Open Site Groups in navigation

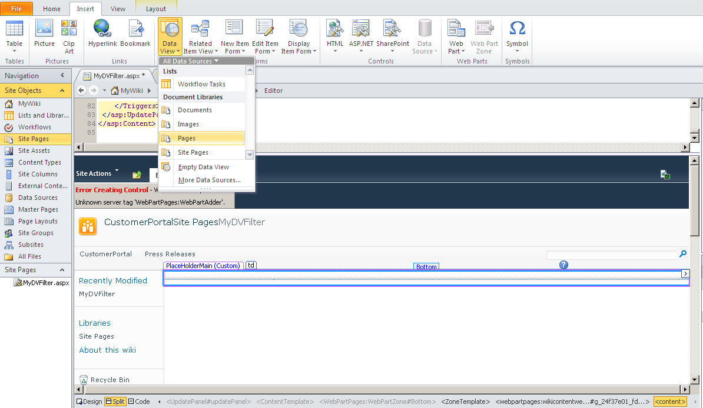click(x=36, y=233)
